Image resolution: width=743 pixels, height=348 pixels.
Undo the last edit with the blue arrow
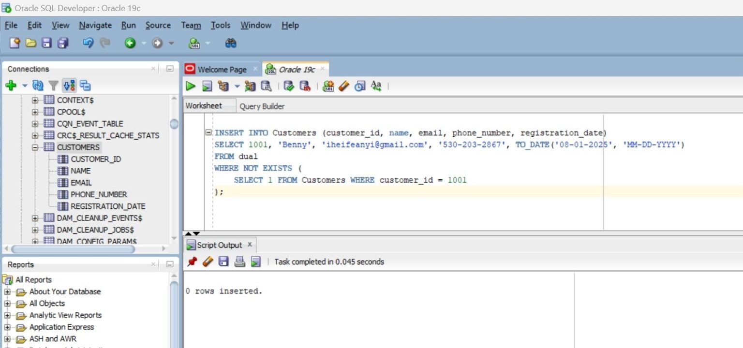tap(88, 43)
